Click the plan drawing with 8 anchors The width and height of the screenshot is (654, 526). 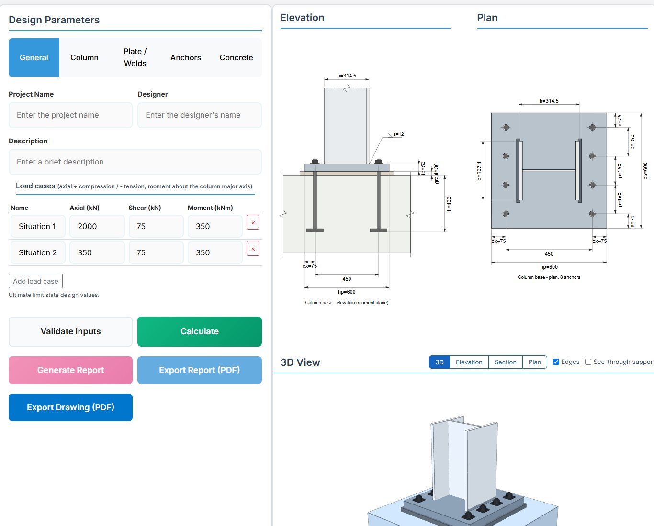point(563,189)
